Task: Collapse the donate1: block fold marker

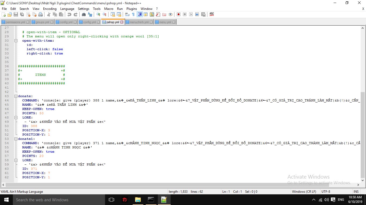Action: [x=16, y=139]
